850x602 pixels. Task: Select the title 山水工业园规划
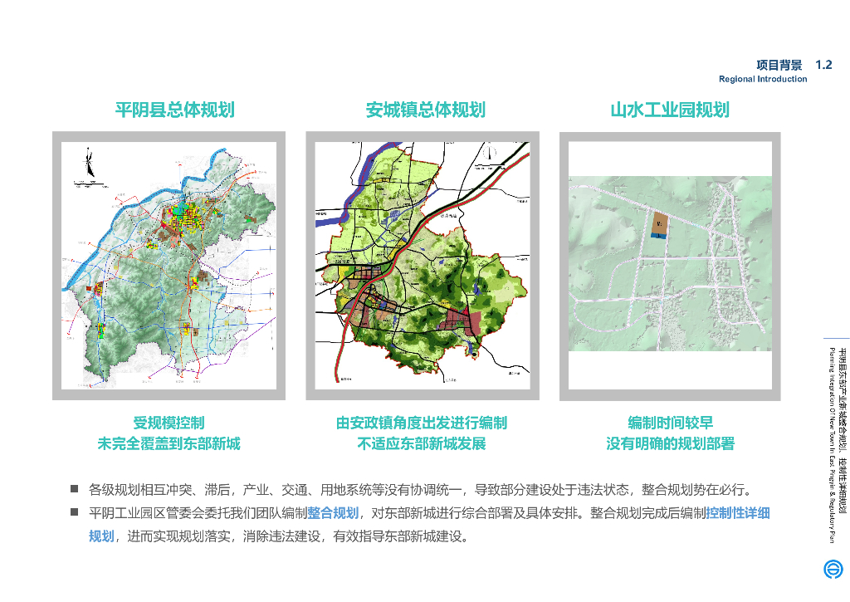coord(670,110)
